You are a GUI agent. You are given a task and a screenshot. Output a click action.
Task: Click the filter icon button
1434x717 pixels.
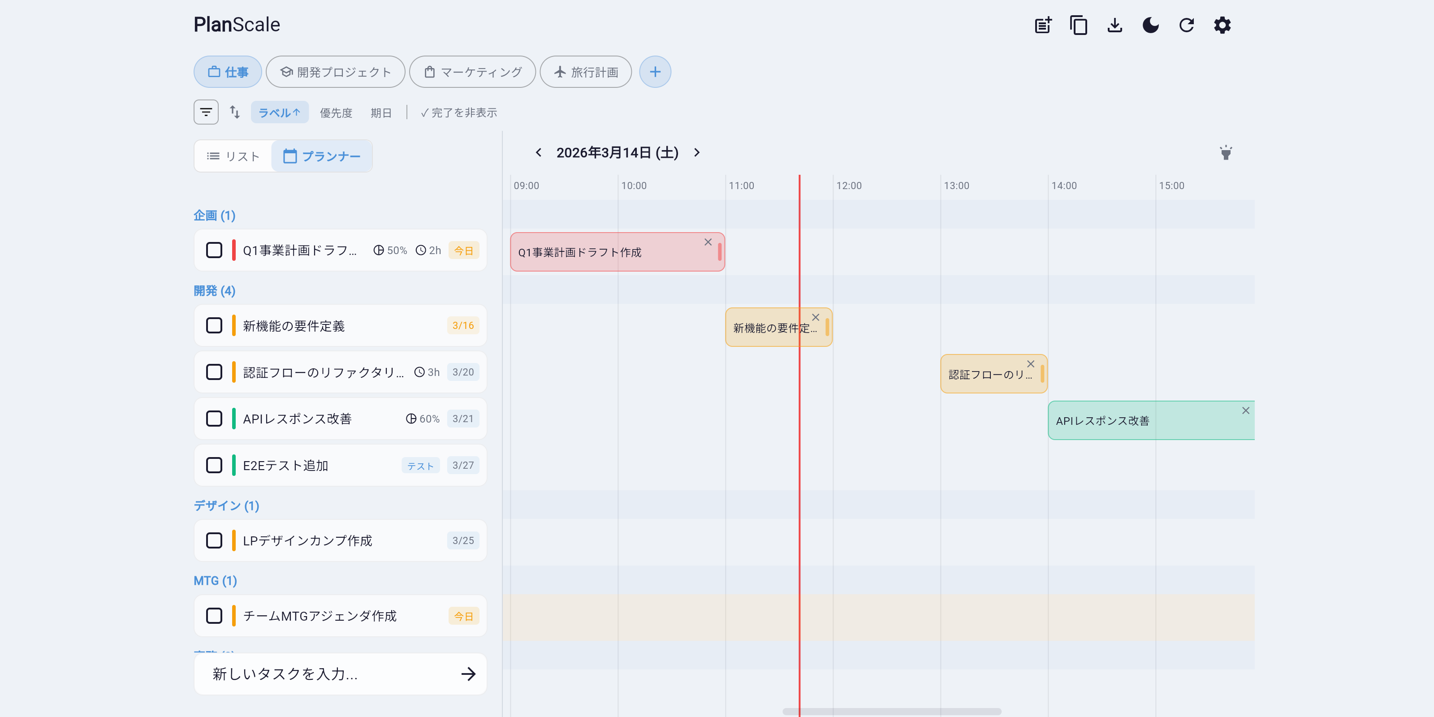206,112
